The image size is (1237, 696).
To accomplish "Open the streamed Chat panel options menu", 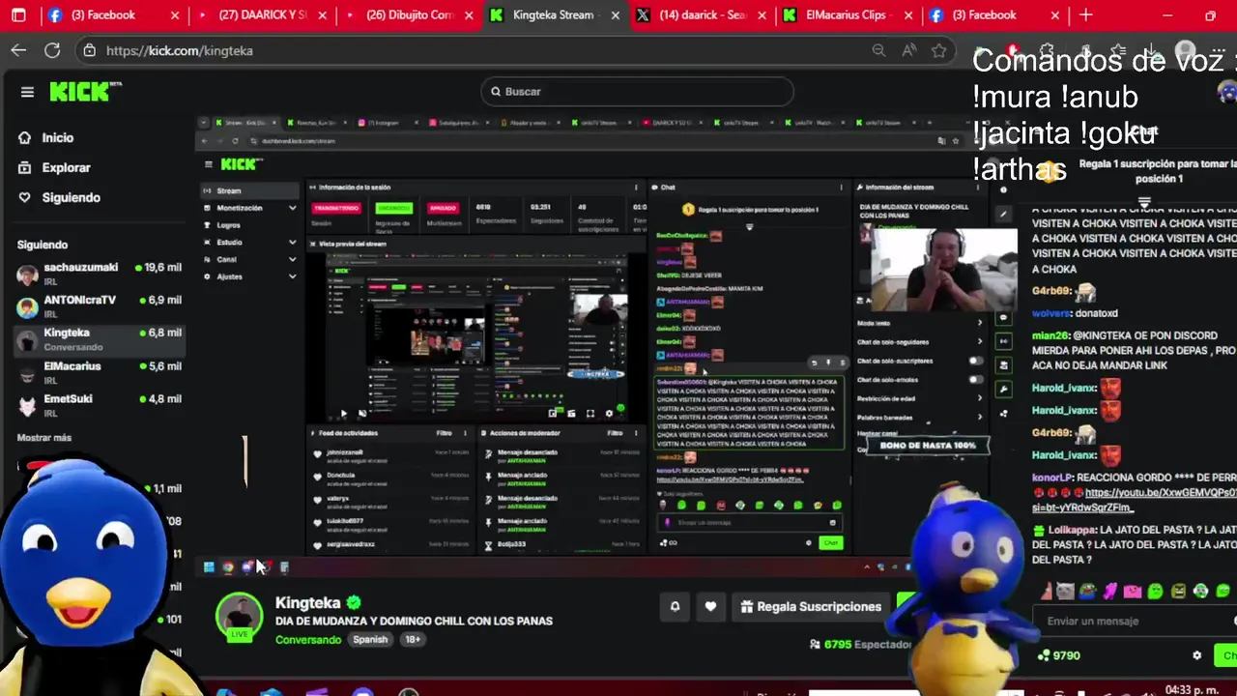I will tap(842, 188).
